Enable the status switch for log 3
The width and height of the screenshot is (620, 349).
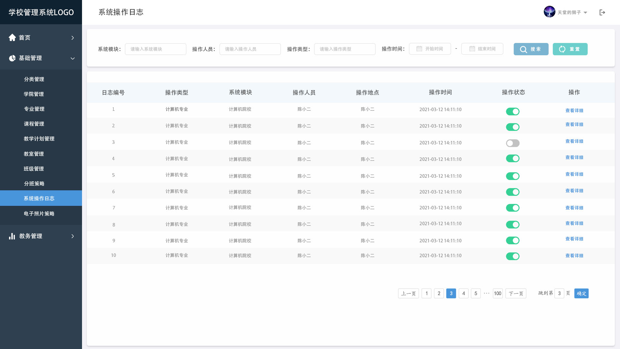(x=513, y=143)
